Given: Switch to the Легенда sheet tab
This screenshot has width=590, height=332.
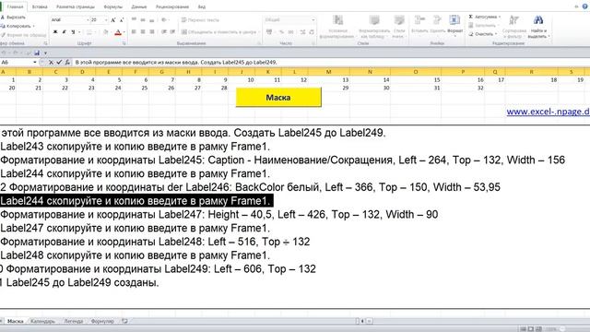Looking at the screenshot, I should pyautogui.click(x=74, y=321).
